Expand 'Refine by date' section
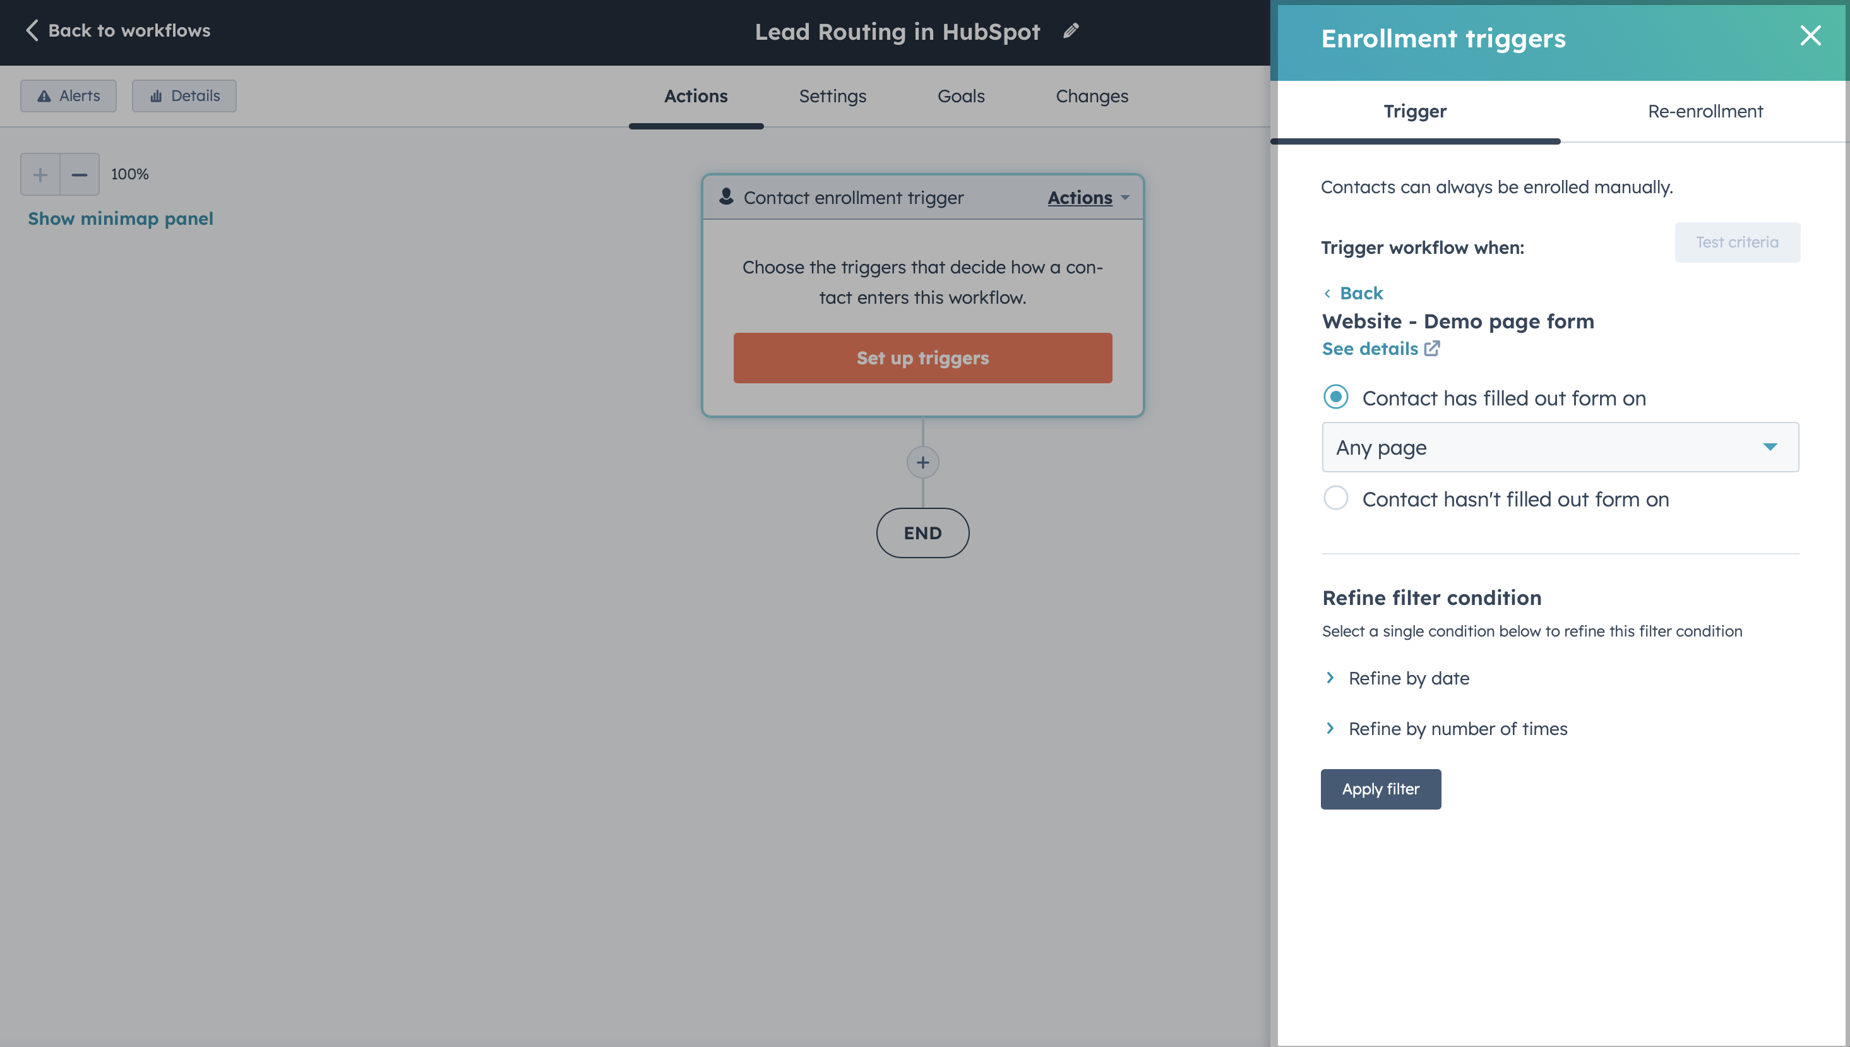This screenshot has width=1850, height=1047. [1408, 678]
